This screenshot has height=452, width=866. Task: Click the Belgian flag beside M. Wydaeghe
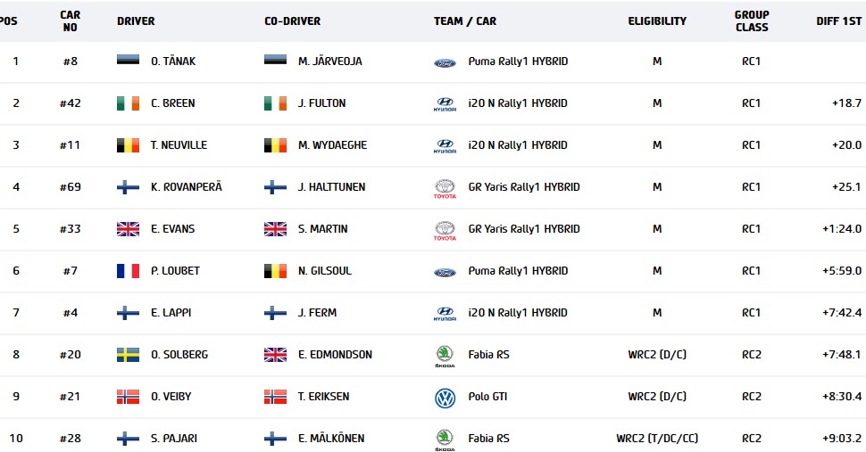(275, 145)
